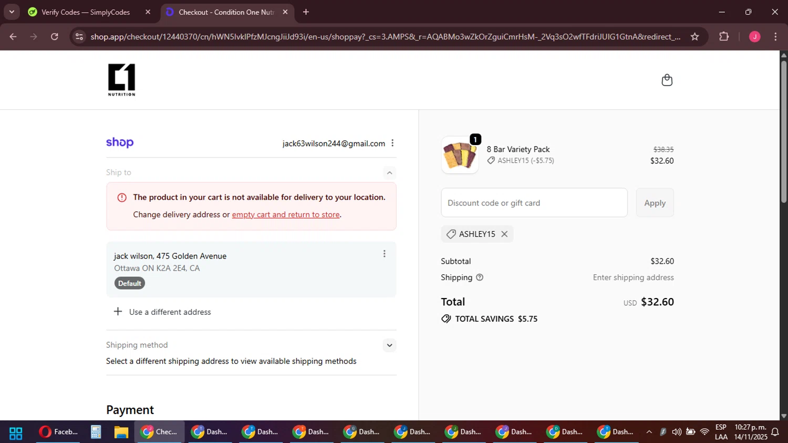
Task: Go back to the previous page
Action: pos(13,37)
